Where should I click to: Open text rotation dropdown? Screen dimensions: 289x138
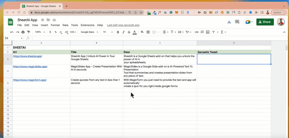coord(188,32)
